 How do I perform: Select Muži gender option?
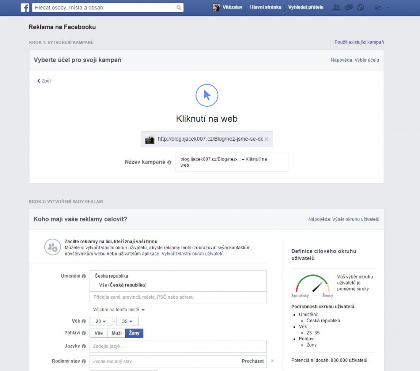116,333
